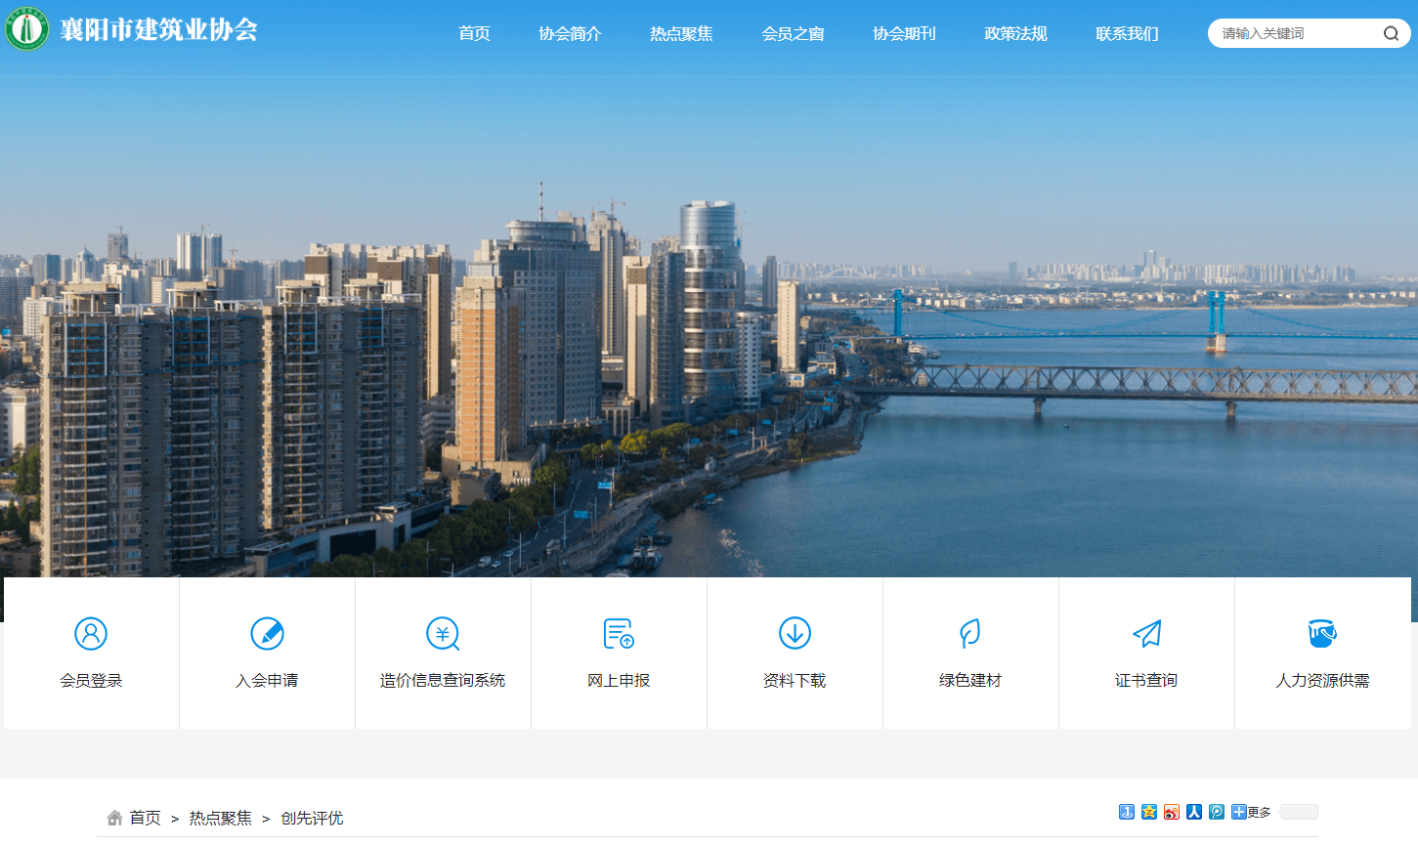The height and width of the screenshot is (845, 1418).
Task: Click the search magnifier icon
Action: (1390, 33)
